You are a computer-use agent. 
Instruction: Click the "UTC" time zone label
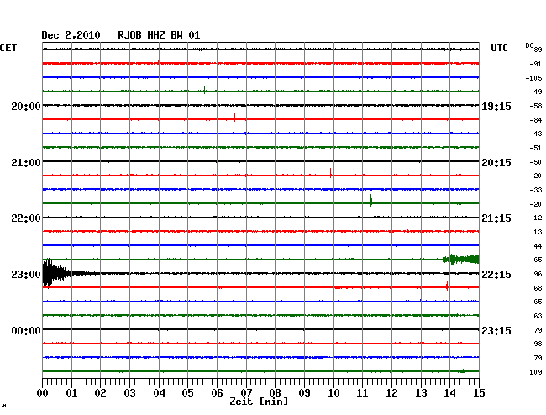tap(499, 48)
